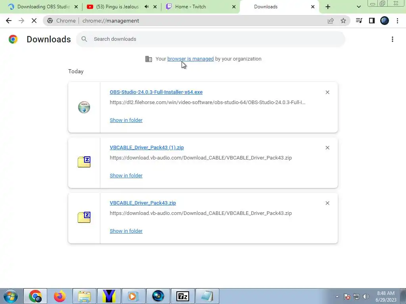Show VBCABLE_Driver_Pack43 (1).zip in folder

coord(126,175)
